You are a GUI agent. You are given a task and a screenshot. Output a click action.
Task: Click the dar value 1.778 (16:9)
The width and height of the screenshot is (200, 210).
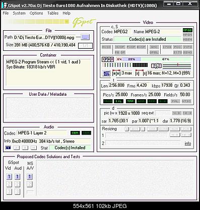pos(180,121)
